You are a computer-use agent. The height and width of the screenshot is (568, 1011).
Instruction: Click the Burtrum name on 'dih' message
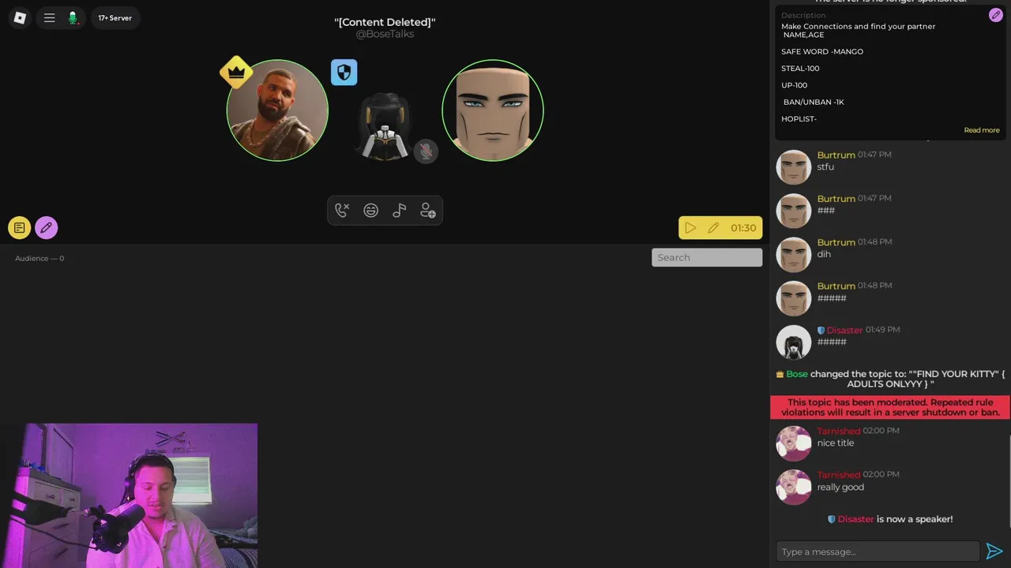click(x=836, y=242)
